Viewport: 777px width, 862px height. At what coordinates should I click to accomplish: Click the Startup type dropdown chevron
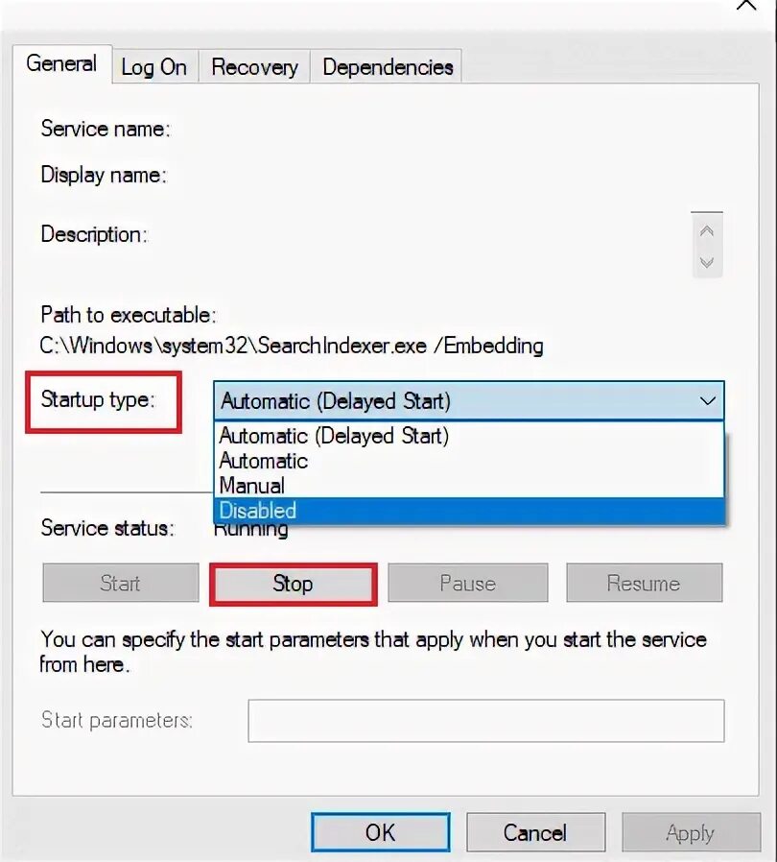[708, 401]
